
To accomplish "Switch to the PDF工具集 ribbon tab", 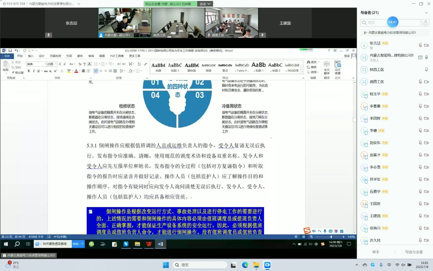I will click(x=117, y=56).
